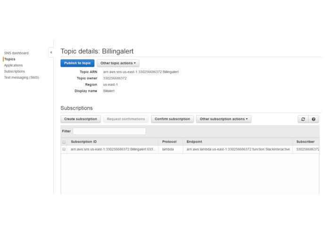Click the Subscriptions section heading
The height and width of the screenshot is (233, 328).
(x=76, y=108)
